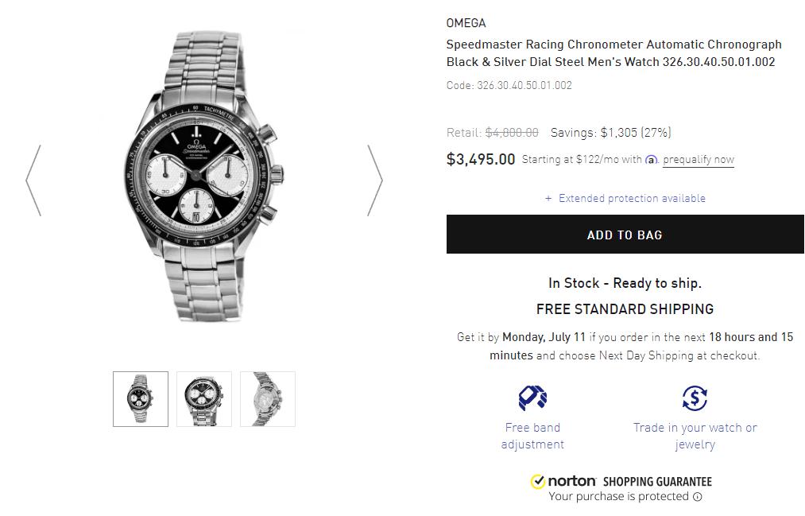
Task: Select second close-up dial thumbnail
Action: point(204,399)
